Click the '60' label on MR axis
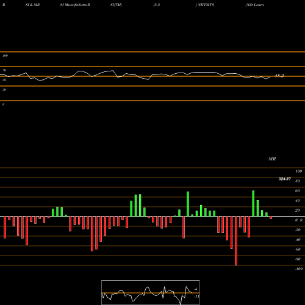The image size is (305, 305). (x=298, y=191)
